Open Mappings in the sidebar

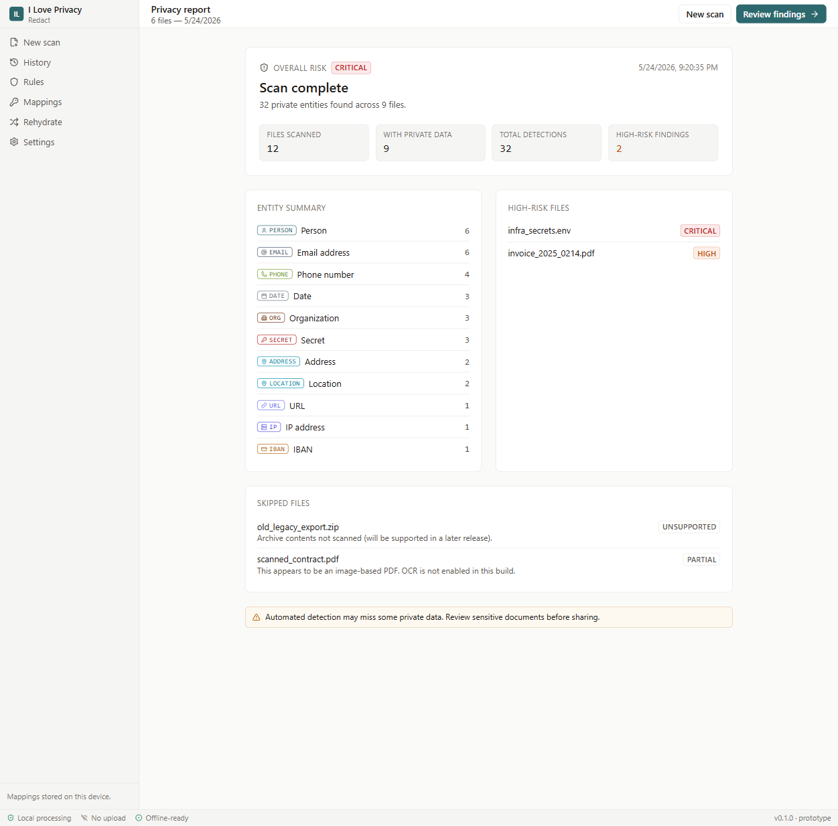click(x=70, y=102)
